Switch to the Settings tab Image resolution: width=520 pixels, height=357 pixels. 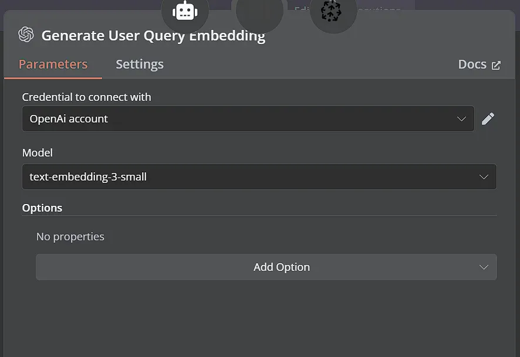pyautogui.click(x=139, y=64)
